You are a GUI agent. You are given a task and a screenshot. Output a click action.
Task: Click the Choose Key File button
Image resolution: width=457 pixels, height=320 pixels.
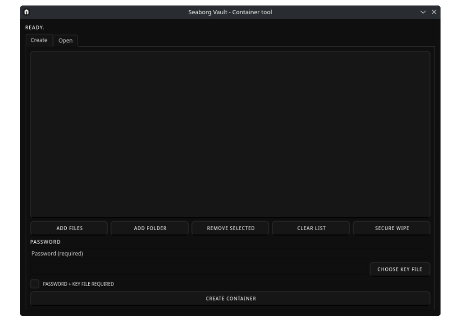(x=400, y=269)
